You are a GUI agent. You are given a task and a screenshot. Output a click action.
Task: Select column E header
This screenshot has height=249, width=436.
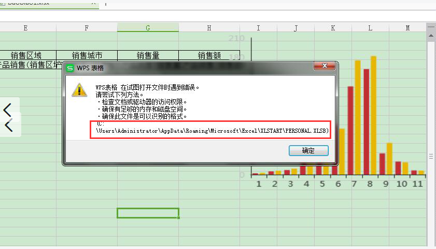(x=25, y=28)
